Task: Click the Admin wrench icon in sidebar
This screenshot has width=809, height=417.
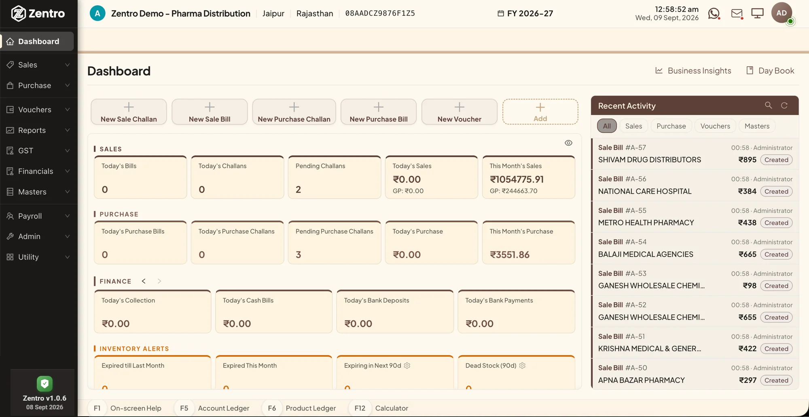Action: 10,236
